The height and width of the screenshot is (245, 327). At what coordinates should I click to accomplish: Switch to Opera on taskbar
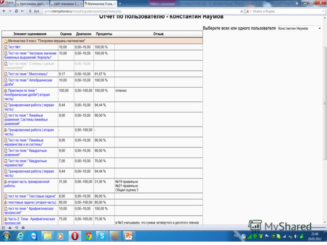click(x=75, y=236)
